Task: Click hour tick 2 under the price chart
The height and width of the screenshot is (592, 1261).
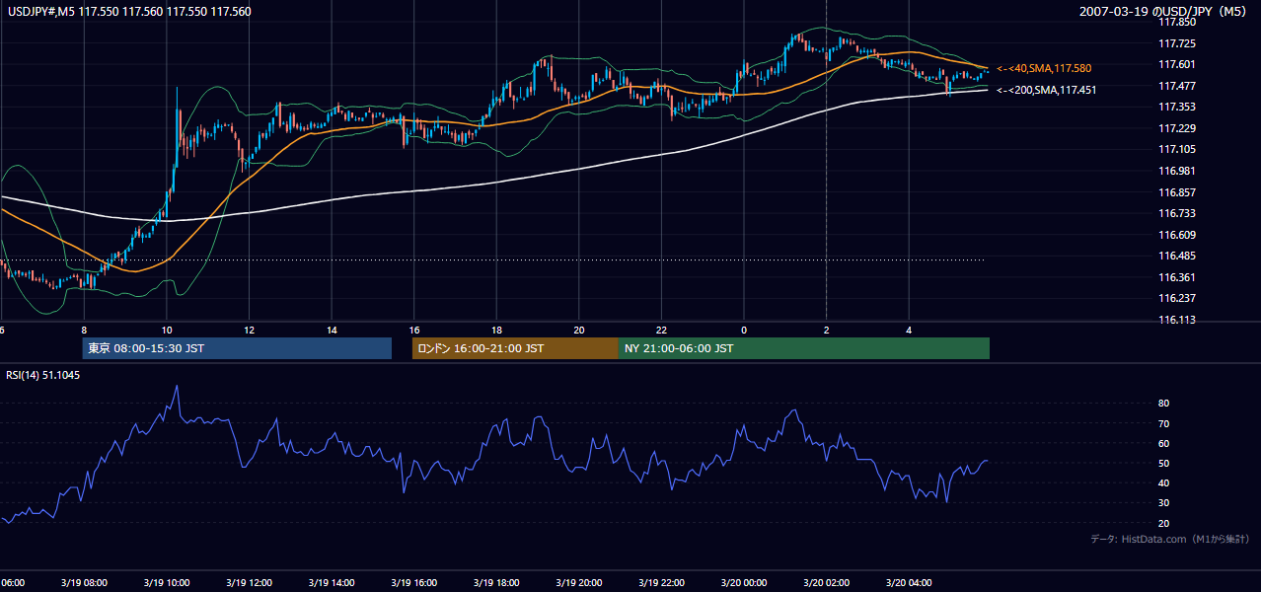Action: point(826,330)
